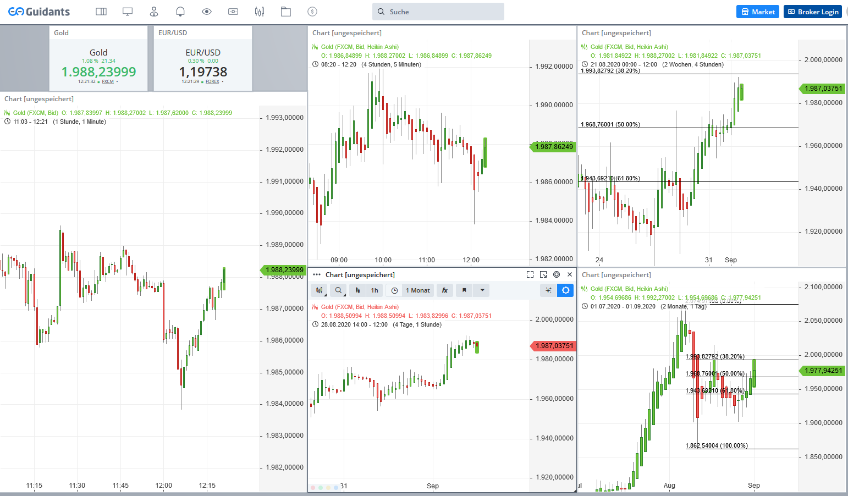
Task: Click the EUR/USD widget tab title
Action: (173, 33)
